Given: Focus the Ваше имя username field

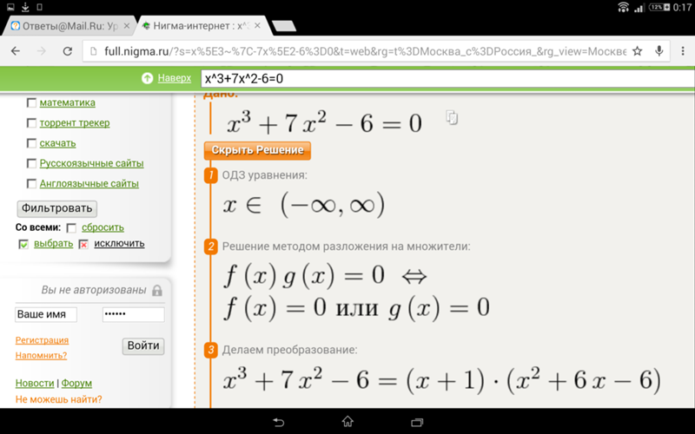Looking at the screenshot, I should pyautogui.click(x=46, y=314).
